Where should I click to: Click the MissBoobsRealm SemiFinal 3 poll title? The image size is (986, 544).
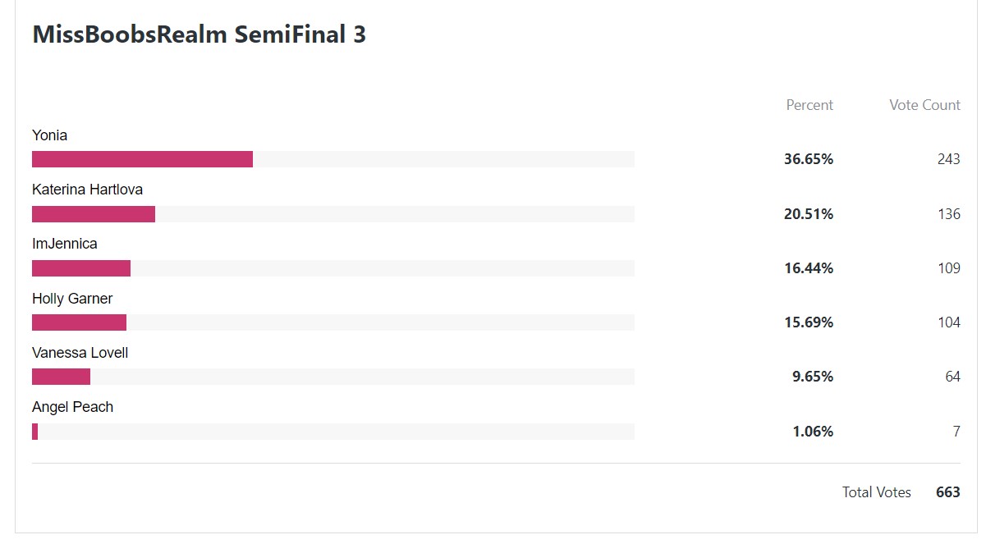click(199, 34)
